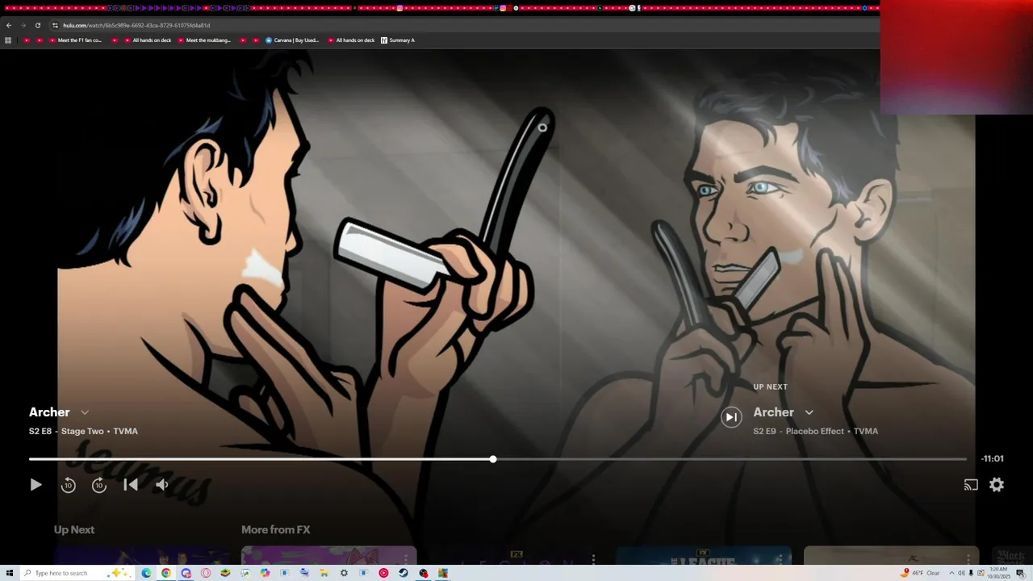Viewport: 1033px width, 581px height.
Task: Open the 'Summary A' bookmark
Action: (397, 40)
